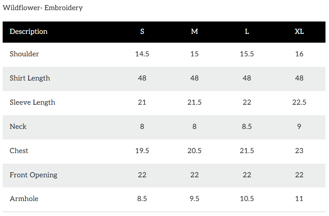Select the L size column header

point(247,32)
